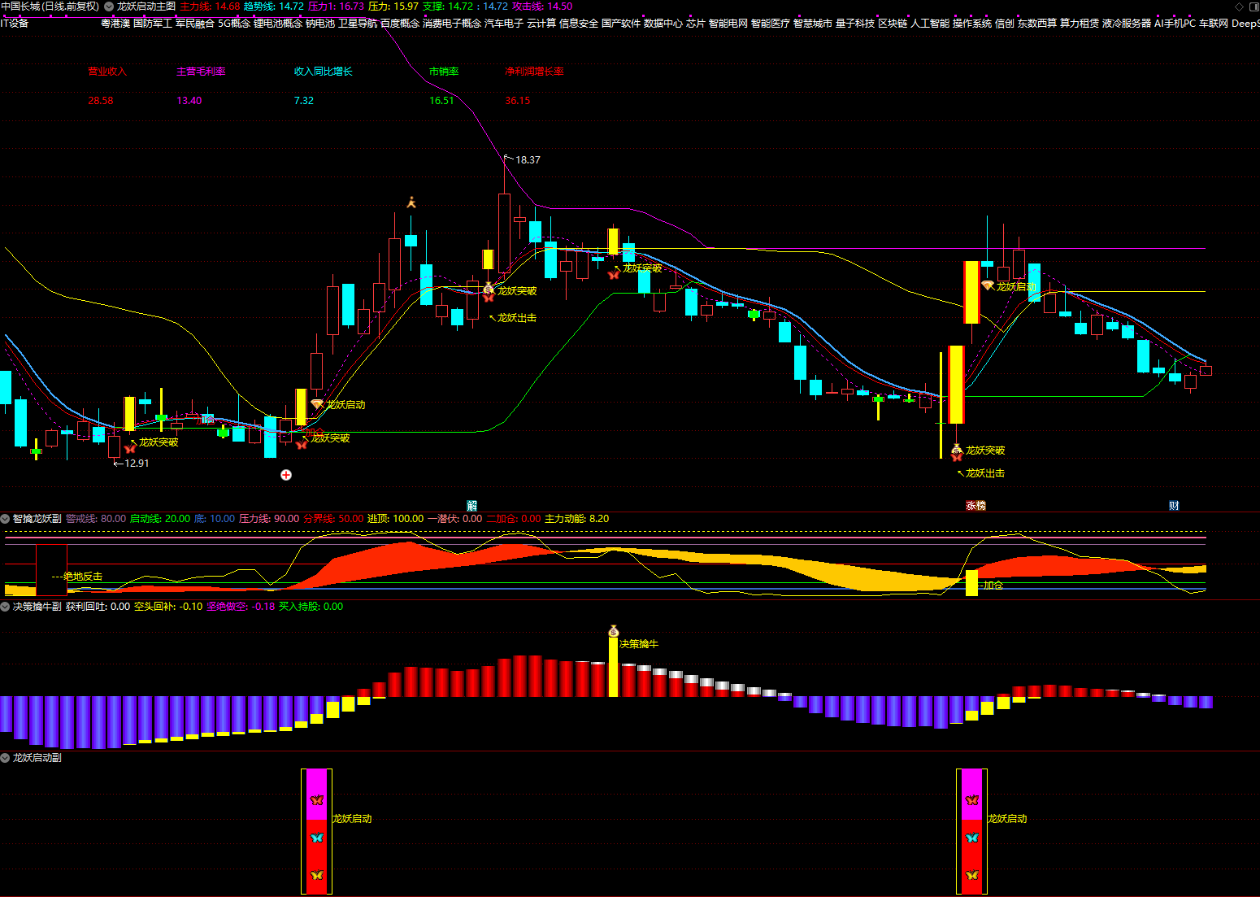Click the 中国长城 stock title label
The image size is (1260, 897).
click(x=20, y=7)
